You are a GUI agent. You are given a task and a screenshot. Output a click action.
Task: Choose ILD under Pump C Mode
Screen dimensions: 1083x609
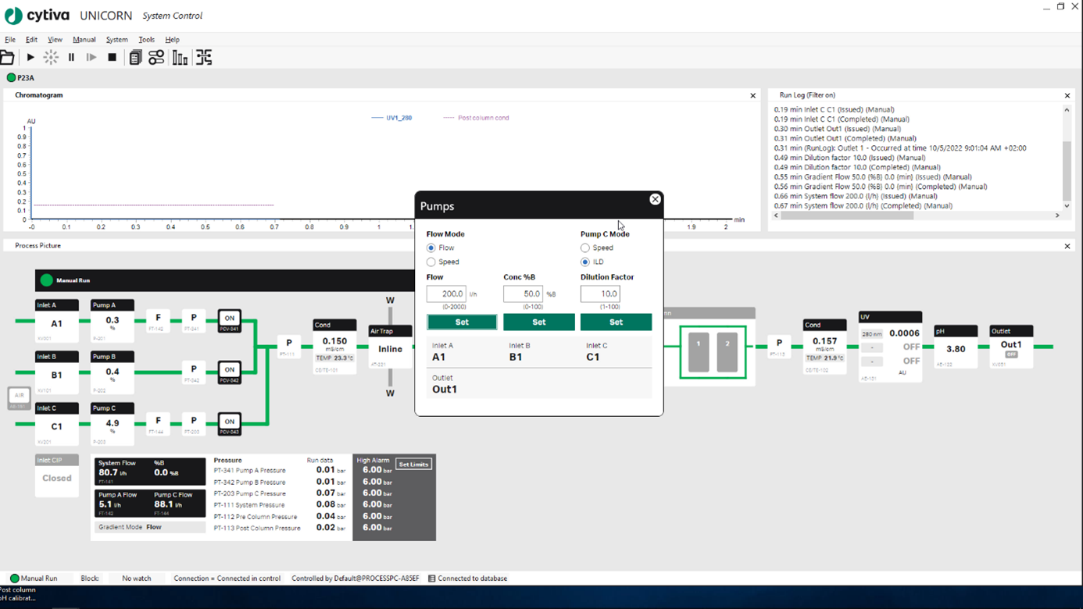[585, 262]
